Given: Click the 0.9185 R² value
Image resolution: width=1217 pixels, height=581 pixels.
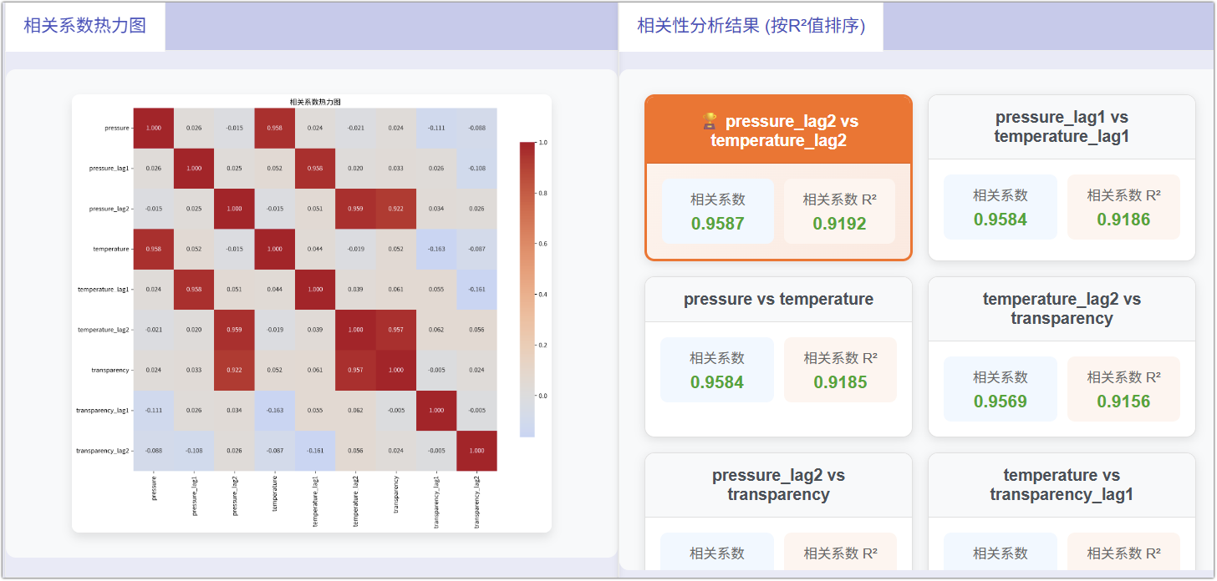Looking at the screenshot, I should (x=840, y=382).
